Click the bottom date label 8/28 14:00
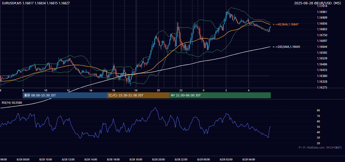Screen dimensions: 345x162 tap(91, 160)
